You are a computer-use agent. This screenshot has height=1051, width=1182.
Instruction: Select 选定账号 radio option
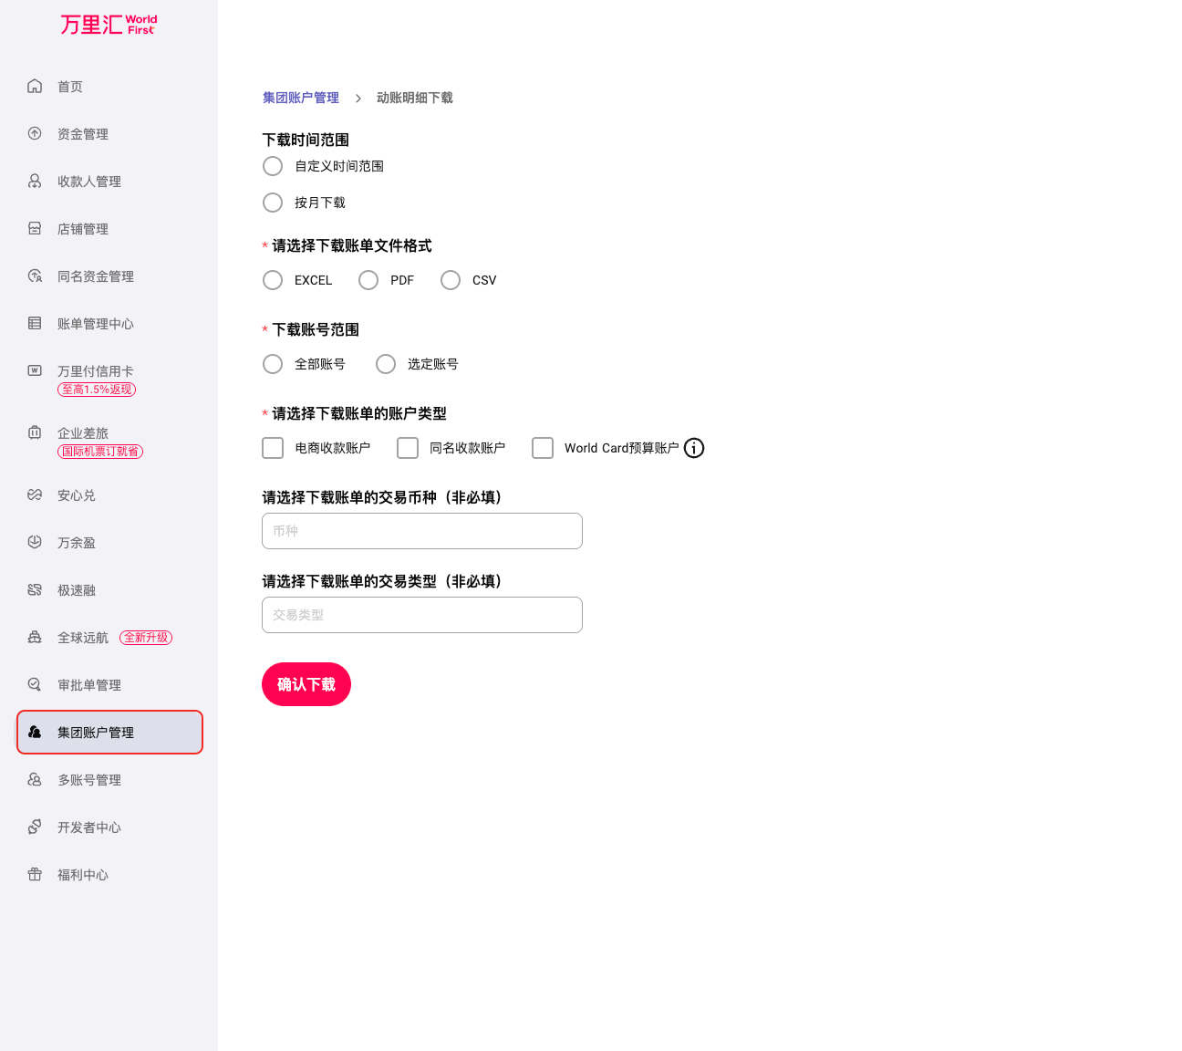click(x=386, y=364)
